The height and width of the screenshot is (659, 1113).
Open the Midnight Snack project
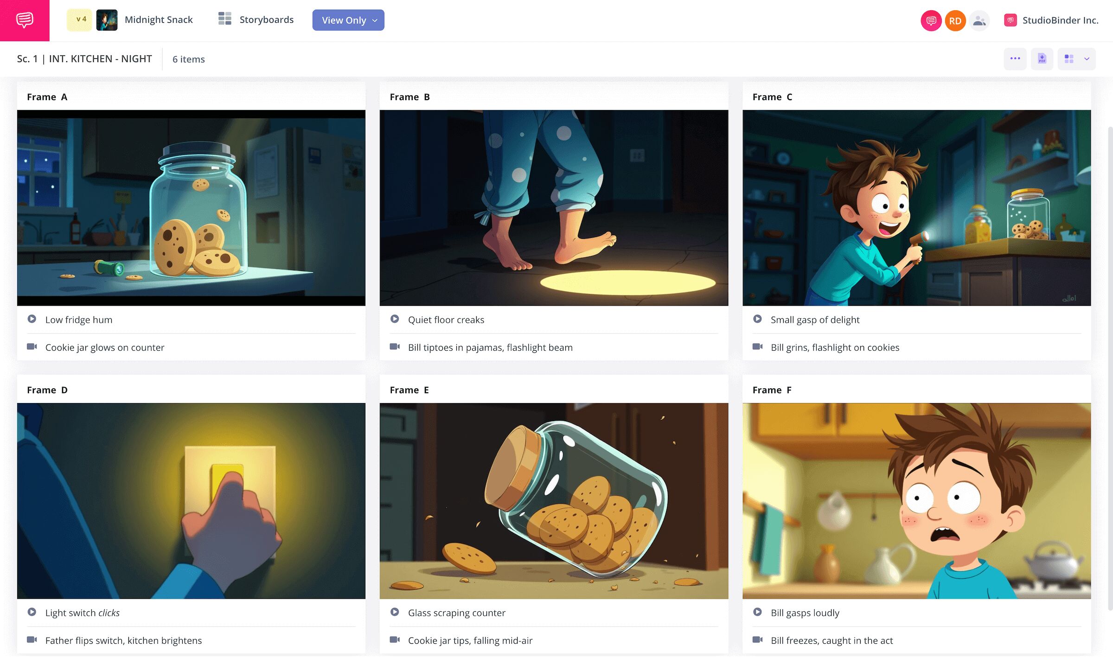[158, 19]
